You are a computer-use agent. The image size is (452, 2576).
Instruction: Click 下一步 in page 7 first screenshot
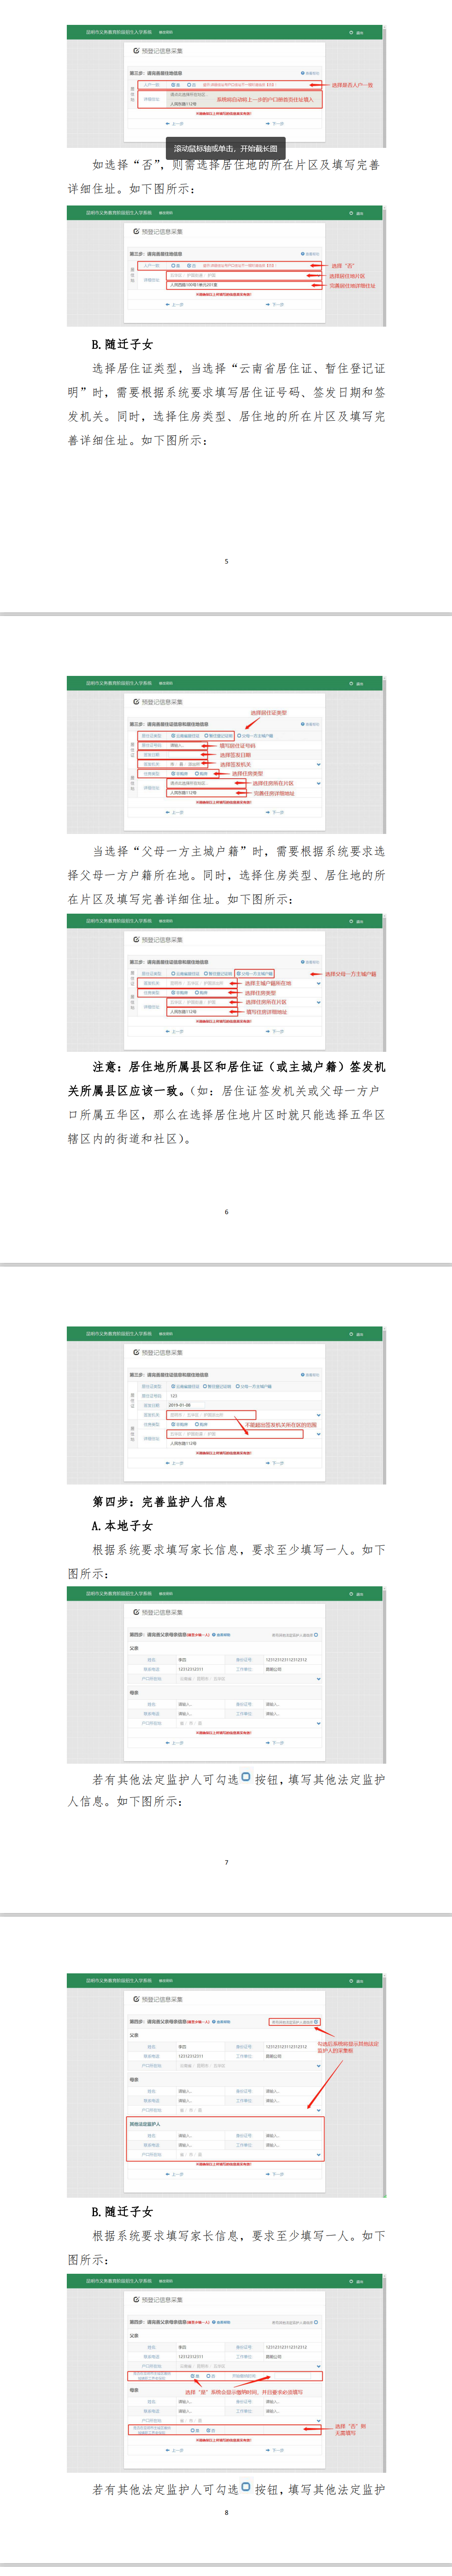tap(275, 1464)
